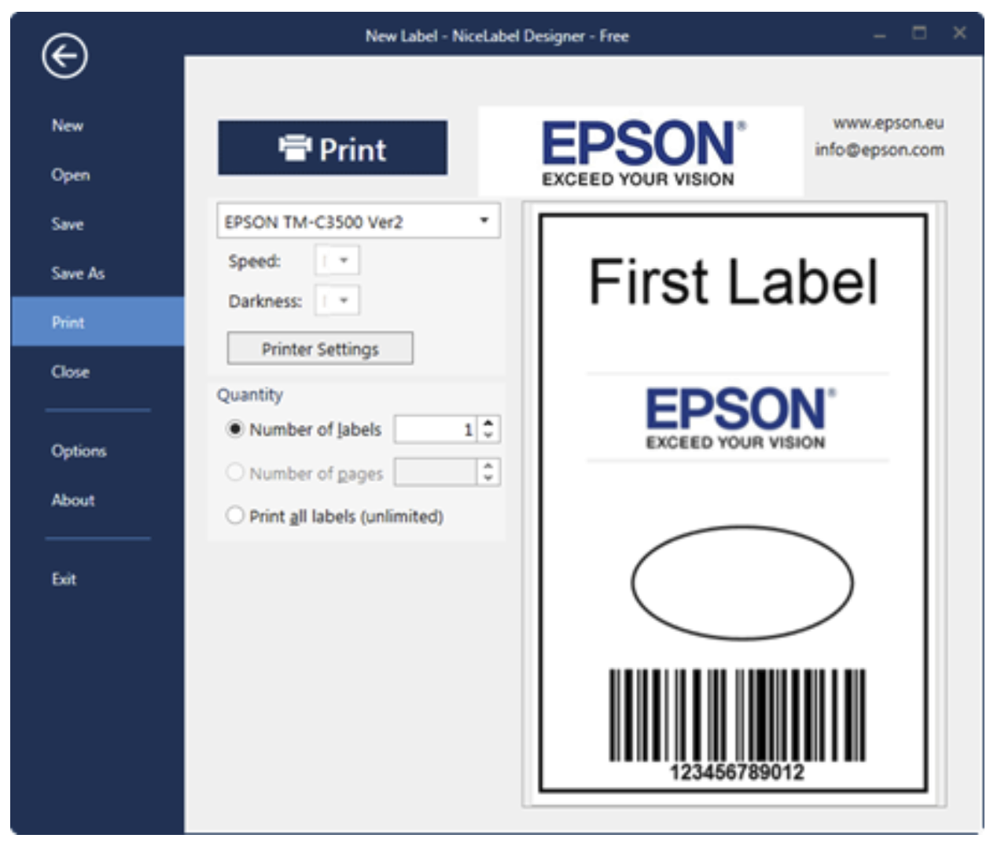Close the NiceLabel Designer window

[959, 34]
